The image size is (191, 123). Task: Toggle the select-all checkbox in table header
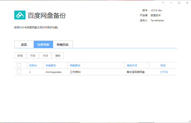coord(19,65)
